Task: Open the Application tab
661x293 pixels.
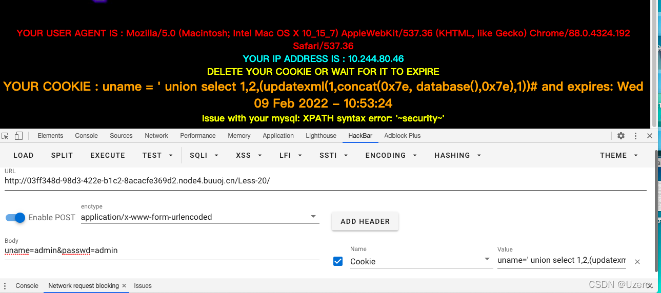Action: pos(278,136)
